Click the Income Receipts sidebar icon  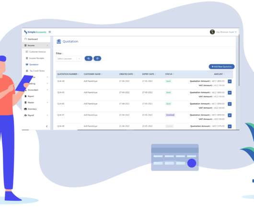(27, 58)
